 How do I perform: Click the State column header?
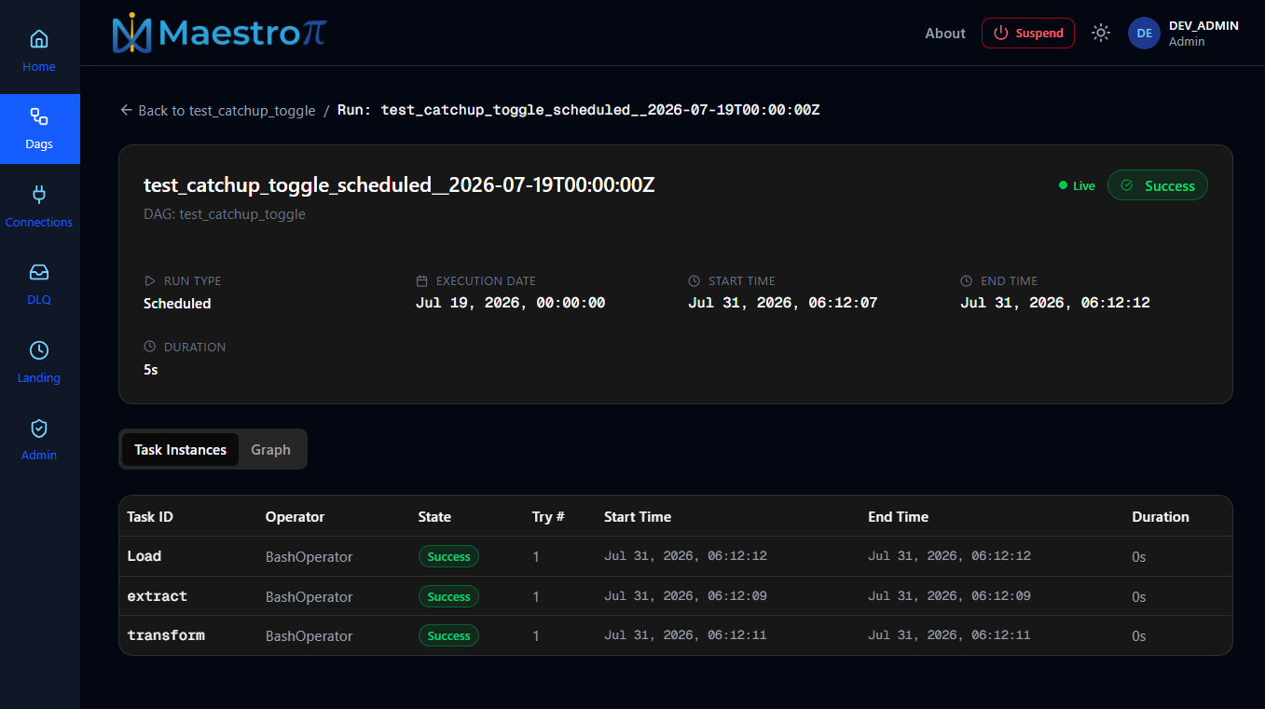pos(434,516)
